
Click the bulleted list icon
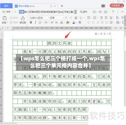tap(89, 18)
